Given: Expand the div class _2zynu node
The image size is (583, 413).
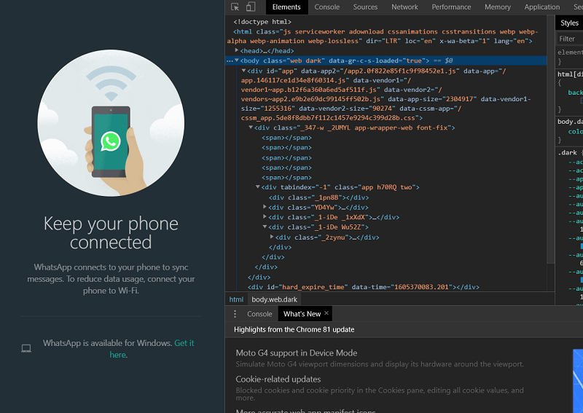Looking at the screenshot, I should (272, 237).
